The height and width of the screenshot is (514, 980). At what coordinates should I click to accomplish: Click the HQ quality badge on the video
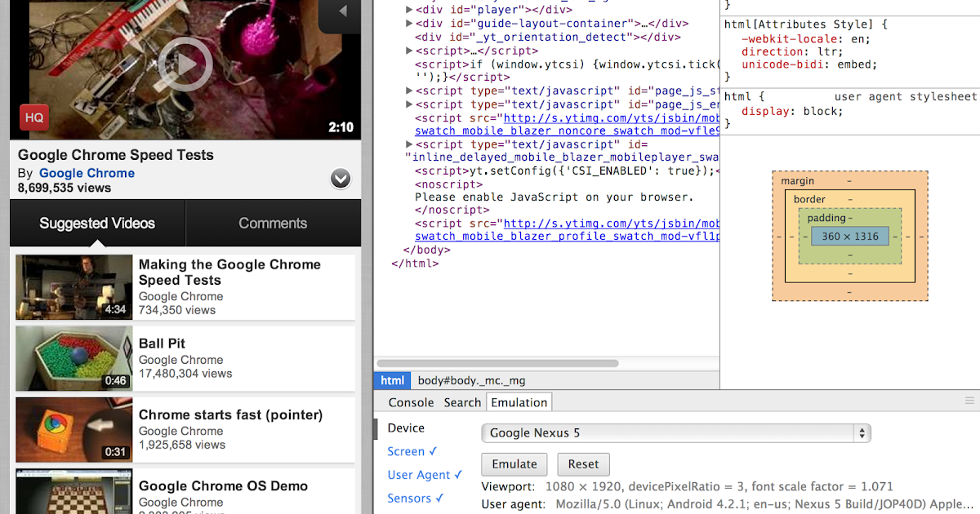point(33,117)
